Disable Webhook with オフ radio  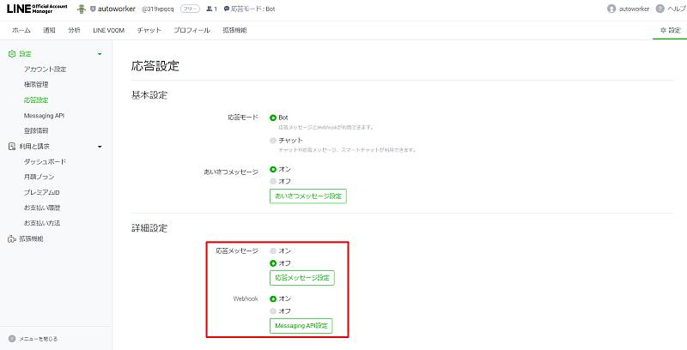click(x=273, y=311)
